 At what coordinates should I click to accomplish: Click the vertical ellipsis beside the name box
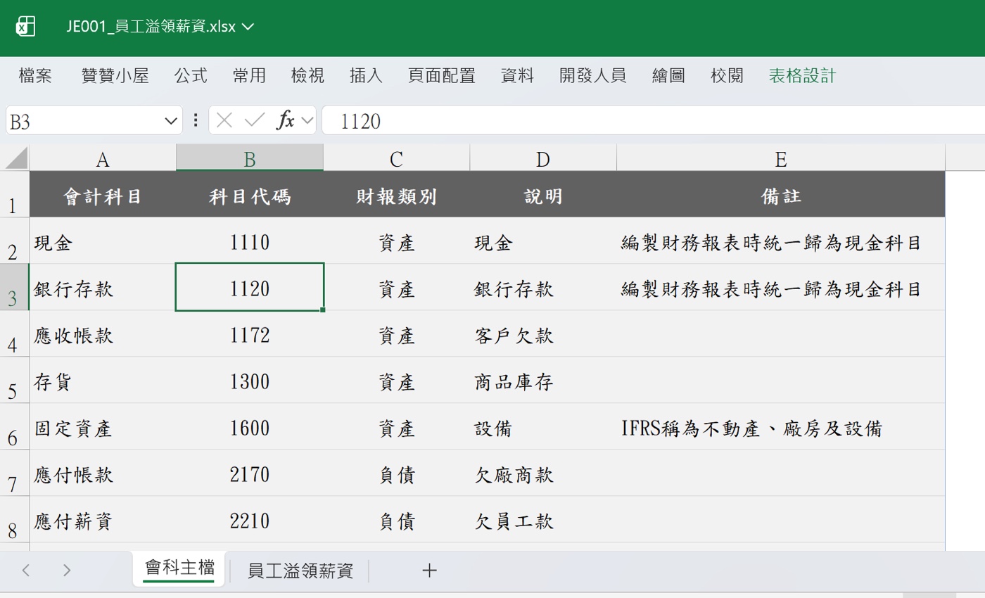pos(195,120)
